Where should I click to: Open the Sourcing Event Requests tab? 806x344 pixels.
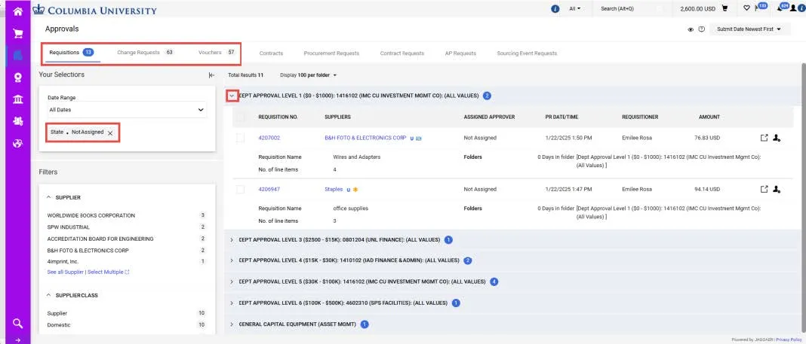click(527, 53)
